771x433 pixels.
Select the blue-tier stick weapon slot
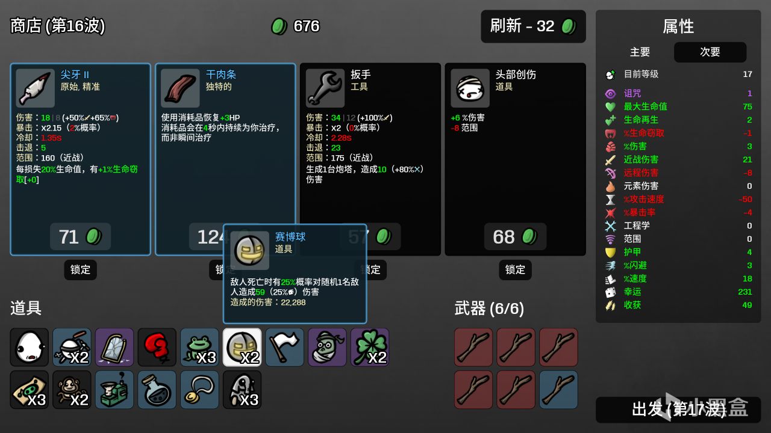point(558,390)
